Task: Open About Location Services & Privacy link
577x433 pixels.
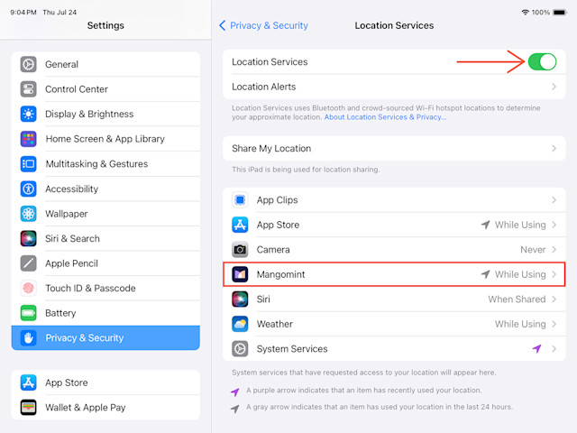Action: coord(385,117)
